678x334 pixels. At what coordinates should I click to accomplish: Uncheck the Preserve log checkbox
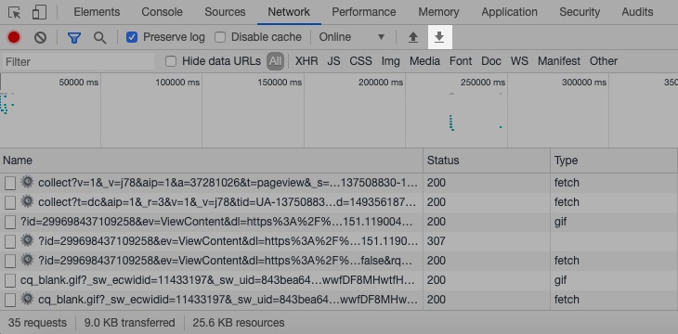point(132,37)
